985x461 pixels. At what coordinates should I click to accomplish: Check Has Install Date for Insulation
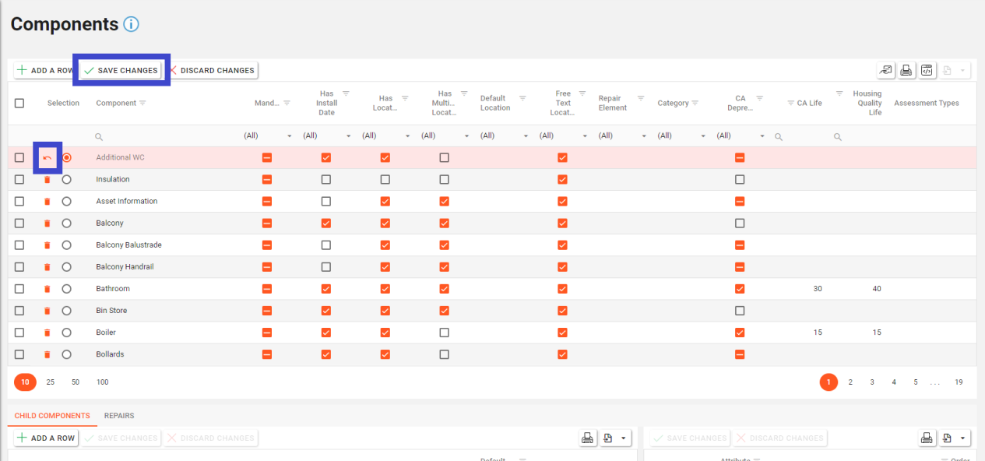tap(326, 180)
